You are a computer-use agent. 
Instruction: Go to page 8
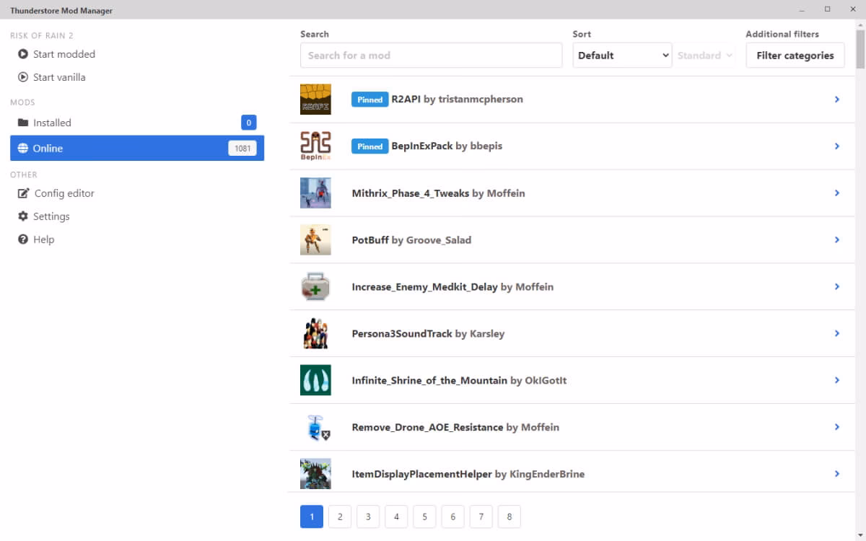click(x=509, y=516)
